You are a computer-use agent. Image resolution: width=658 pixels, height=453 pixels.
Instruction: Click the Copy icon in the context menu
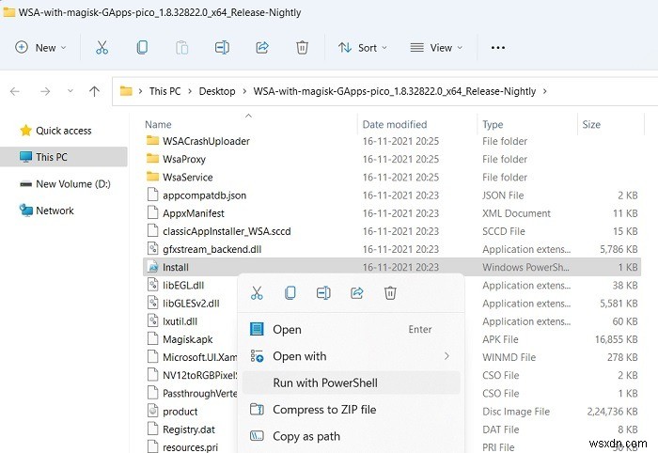[x=290, y=293]
